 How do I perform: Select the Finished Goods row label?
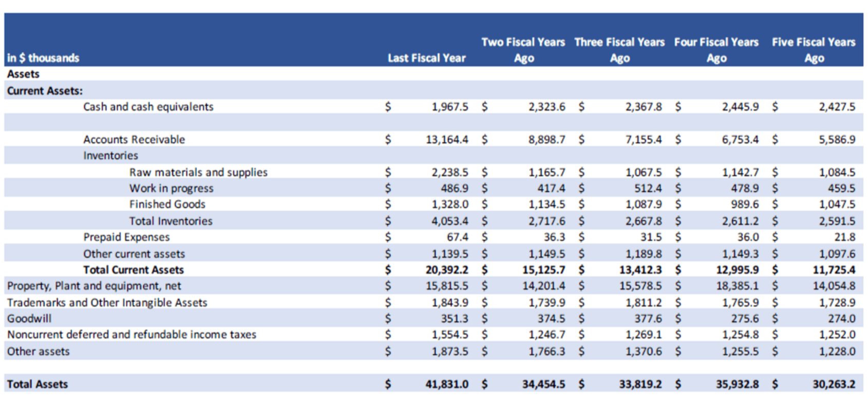[167, 204]
